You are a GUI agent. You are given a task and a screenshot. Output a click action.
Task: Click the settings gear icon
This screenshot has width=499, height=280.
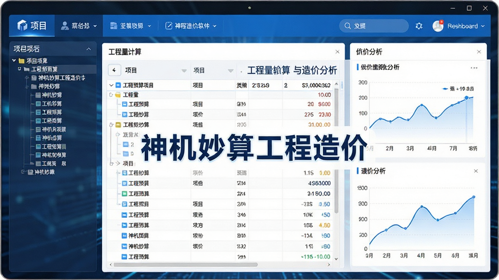[419, 26]
